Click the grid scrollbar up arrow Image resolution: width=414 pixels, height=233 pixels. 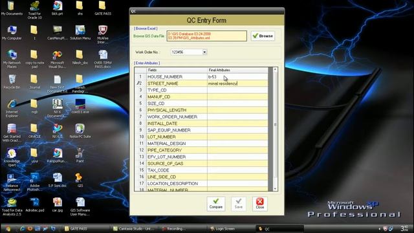[x=275, y=69]
